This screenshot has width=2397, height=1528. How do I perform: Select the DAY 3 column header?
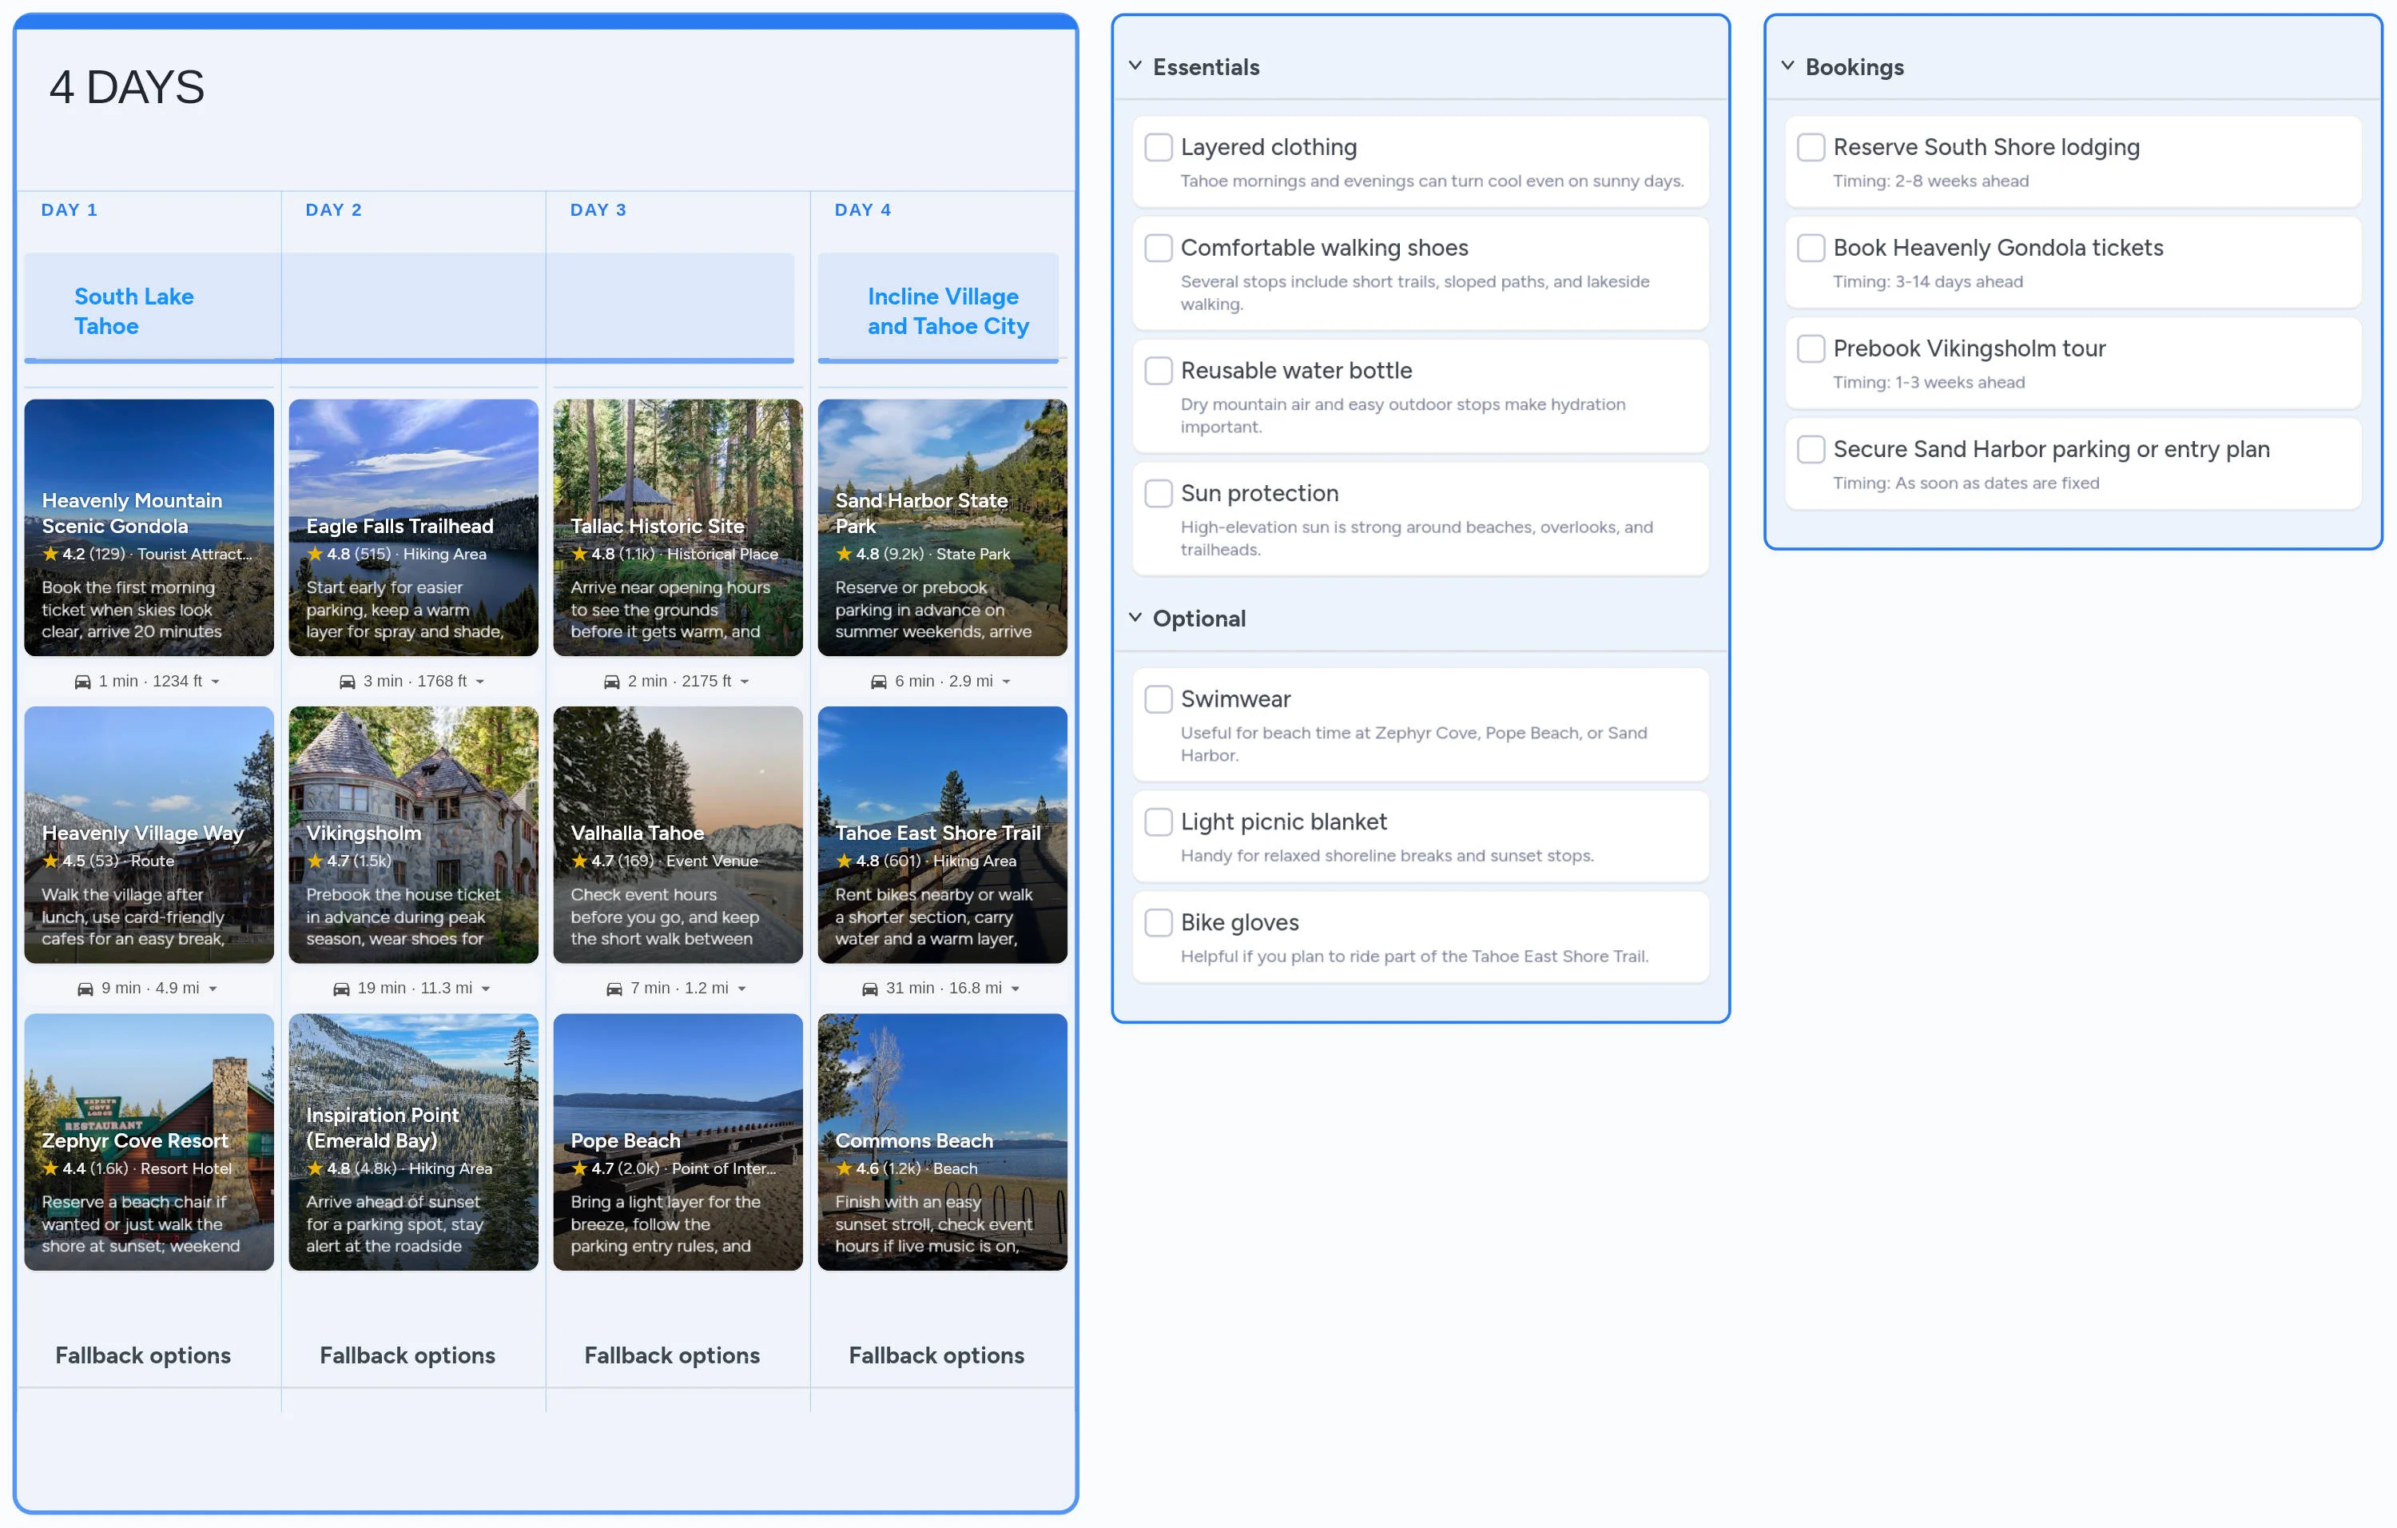pyautogui.click(x=598, y=210)
